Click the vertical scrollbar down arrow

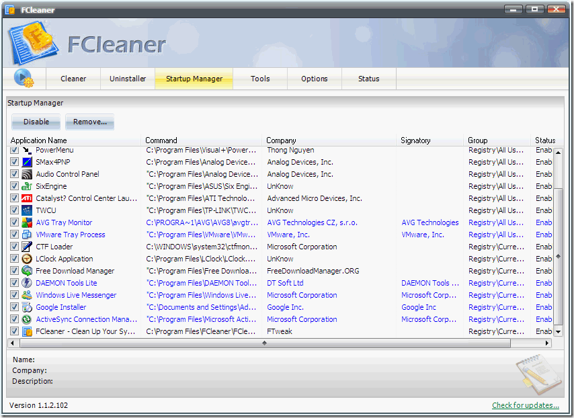click(558, 331)
